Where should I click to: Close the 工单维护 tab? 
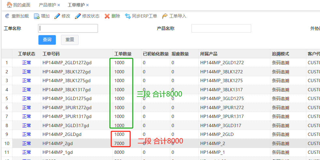pyautogui.click(x=87, y=5)
